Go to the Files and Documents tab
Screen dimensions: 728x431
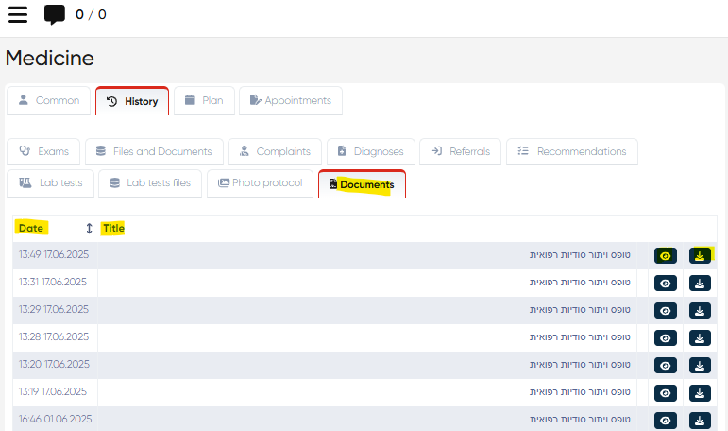pos(155,151)
